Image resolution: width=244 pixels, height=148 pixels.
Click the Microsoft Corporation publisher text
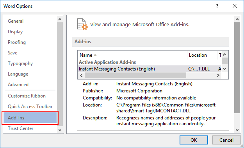click(139, 91)
